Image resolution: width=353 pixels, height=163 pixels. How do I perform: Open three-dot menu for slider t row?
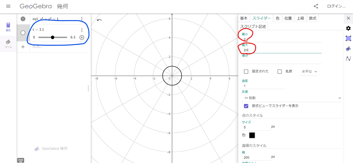point(82,30)
